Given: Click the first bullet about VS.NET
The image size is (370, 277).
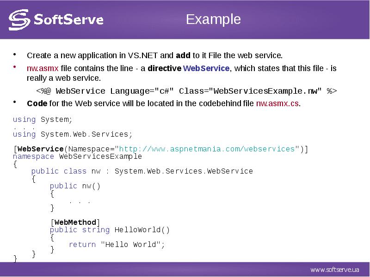Looking at the screenshot, I should point(154,55).
